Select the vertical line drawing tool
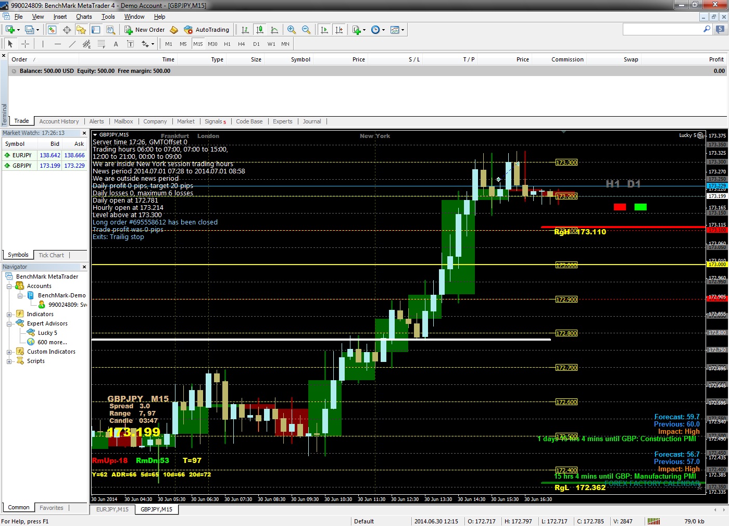 (43, 44)
